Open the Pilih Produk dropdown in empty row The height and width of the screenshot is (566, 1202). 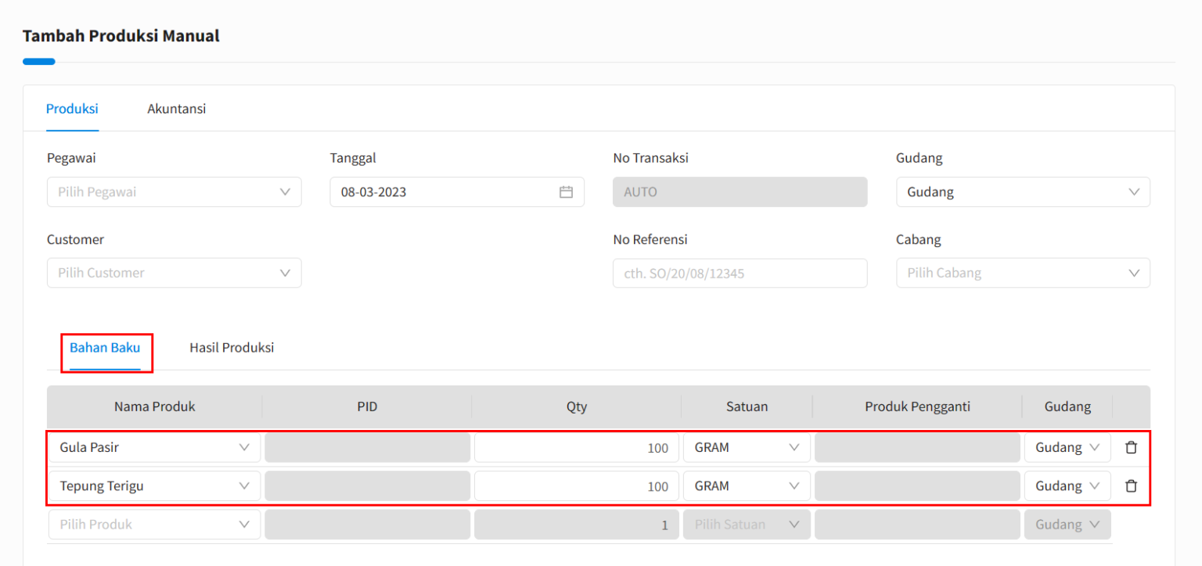click(153, 524)
